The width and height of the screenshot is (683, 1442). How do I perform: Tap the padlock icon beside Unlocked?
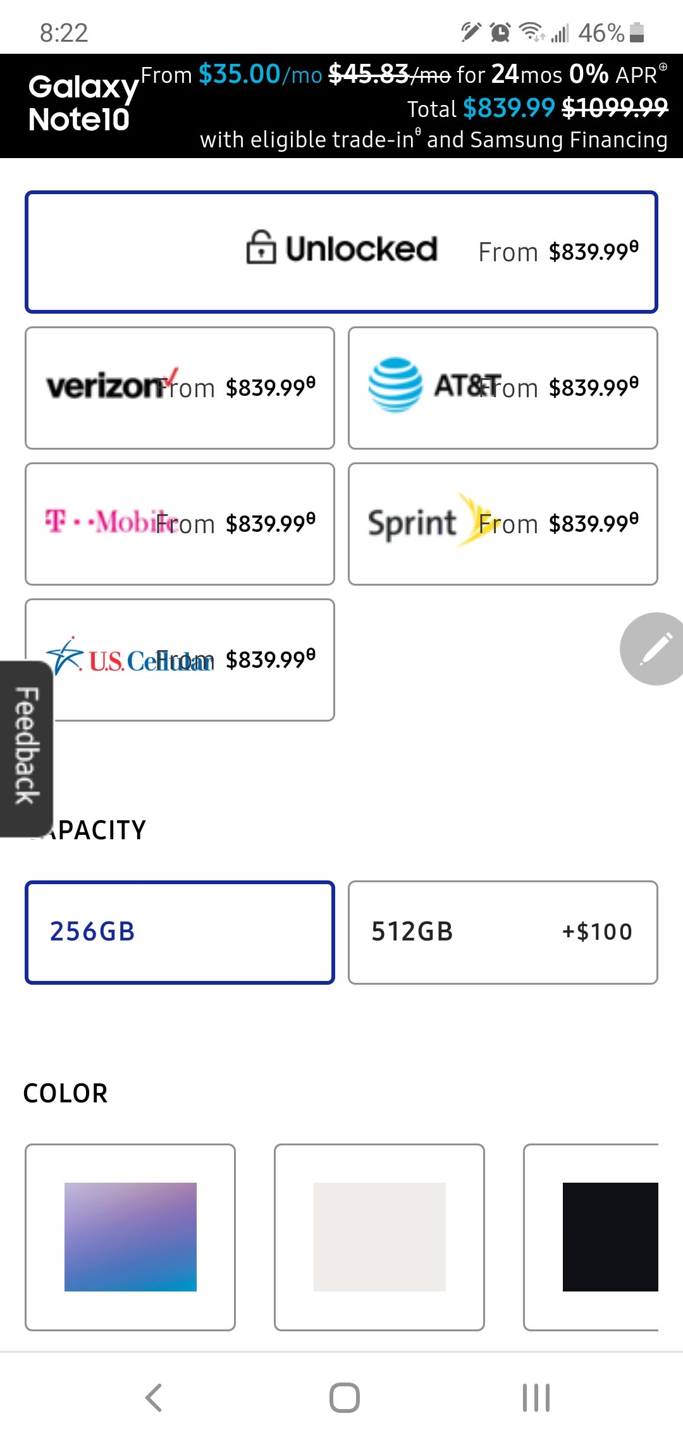point(261,247)
